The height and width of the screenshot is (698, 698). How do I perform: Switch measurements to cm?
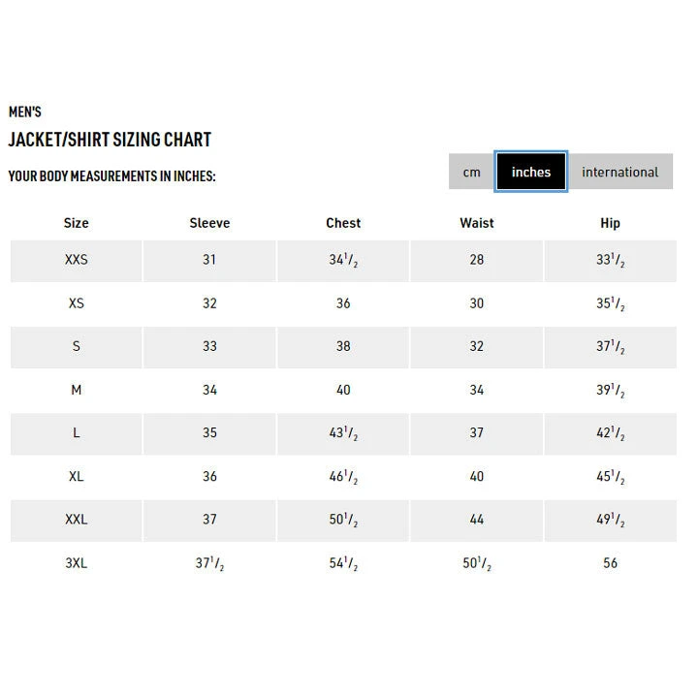point(471,172)
